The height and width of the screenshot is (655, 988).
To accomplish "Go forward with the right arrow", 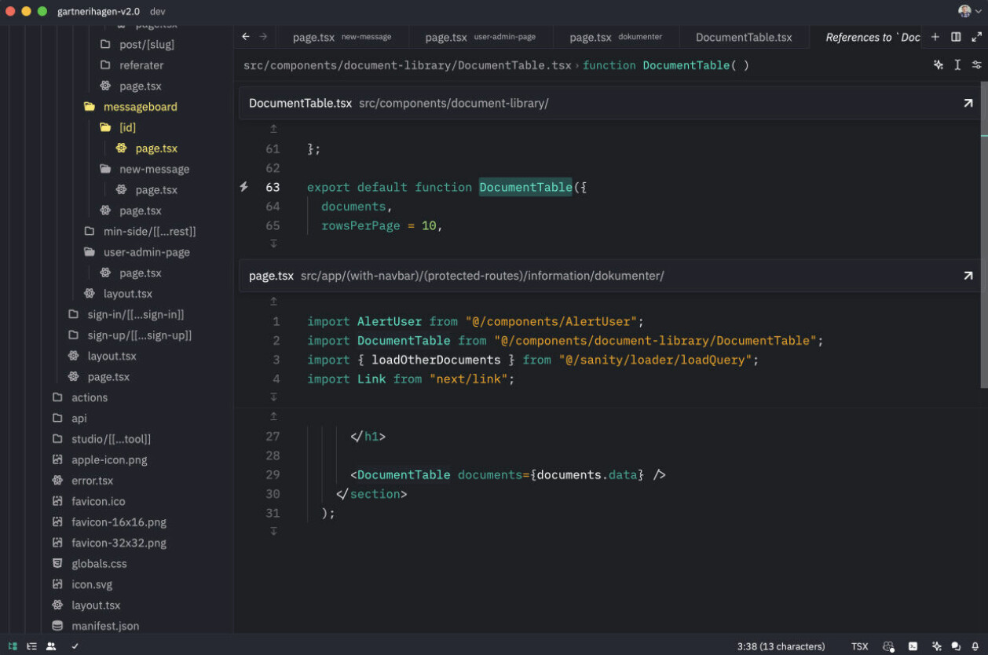I will 264,36.
